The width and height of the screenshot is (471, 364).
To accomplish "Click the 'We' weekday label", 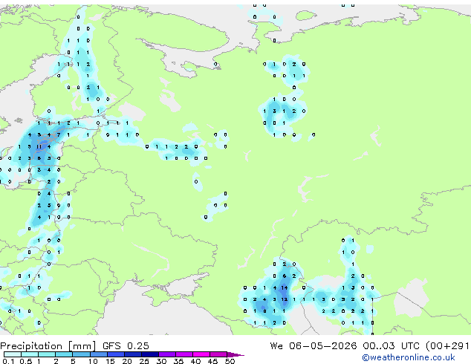I will click(x=276, y=345).
